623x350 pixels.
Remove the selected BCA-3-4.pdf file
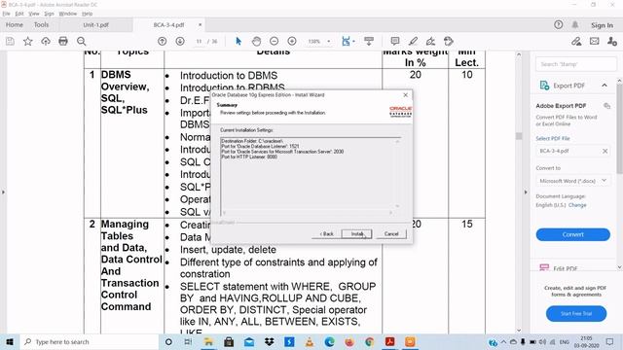(605, 152)
